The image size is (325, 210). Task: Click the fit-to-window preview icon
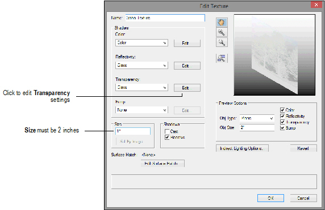[x=222, y=58]
